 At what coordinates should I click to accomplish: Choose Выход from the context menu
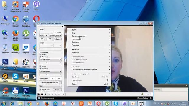click(89, 84)
